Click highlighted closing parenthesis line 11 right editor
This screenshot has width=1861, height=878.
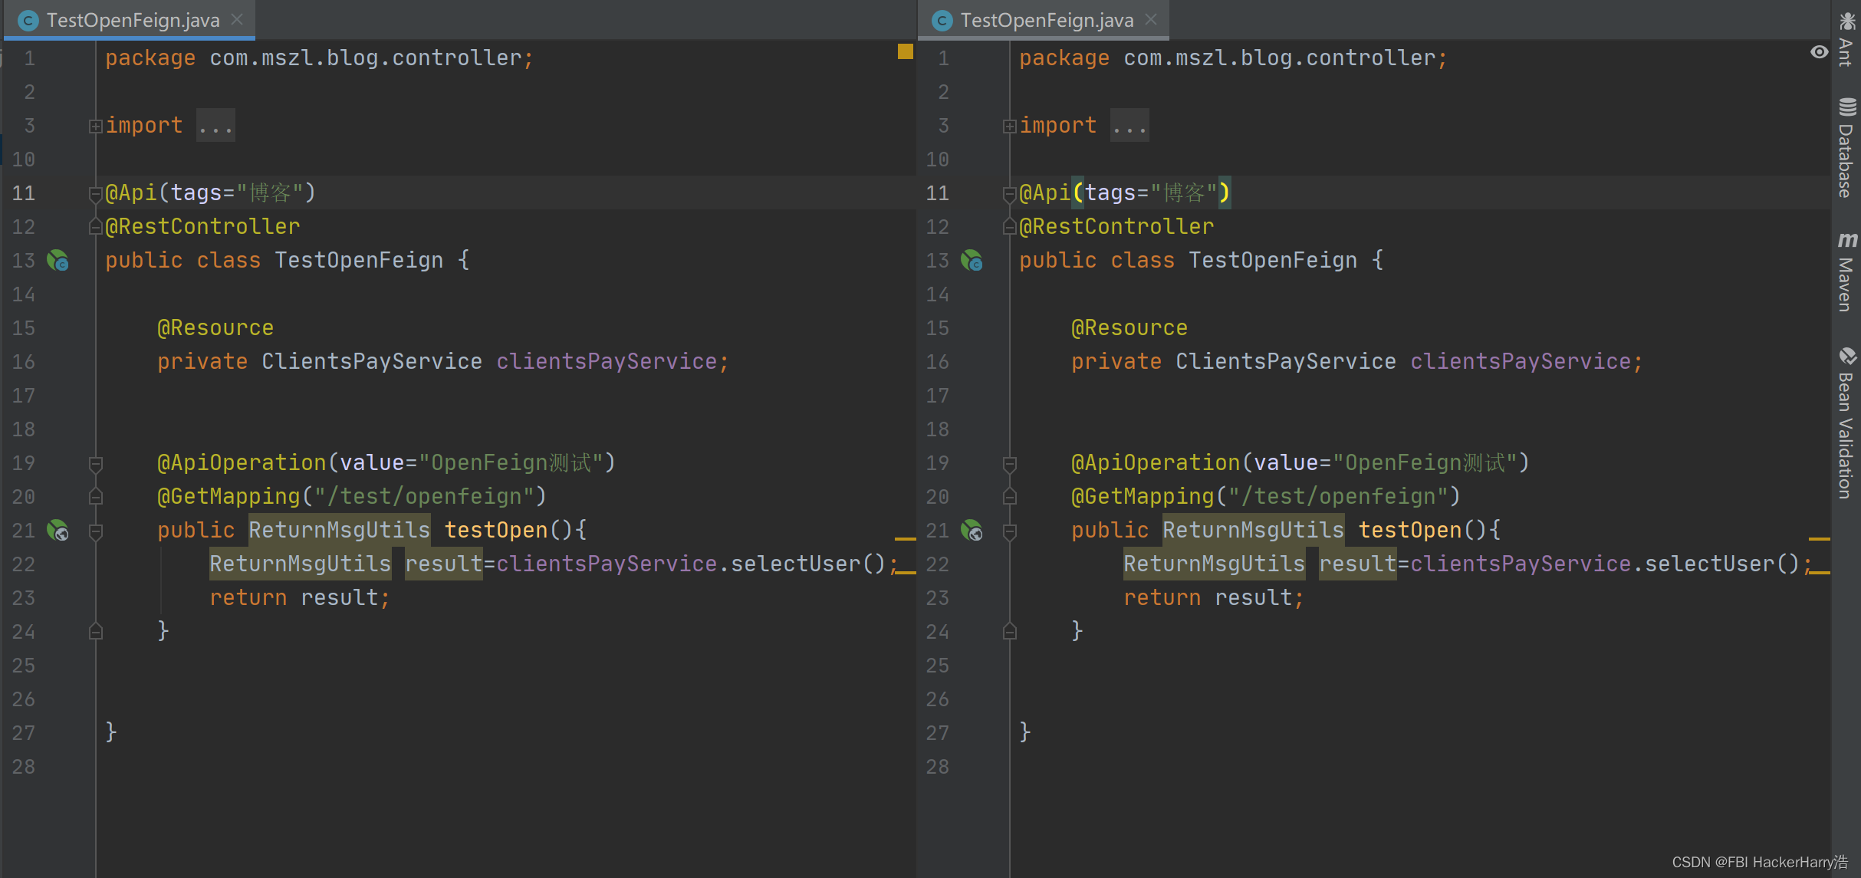point(1224,193)
